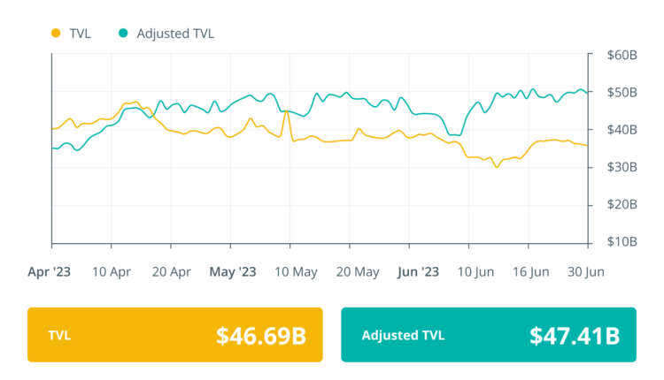Click the yellow TVL legend dot

click(56, 34)
